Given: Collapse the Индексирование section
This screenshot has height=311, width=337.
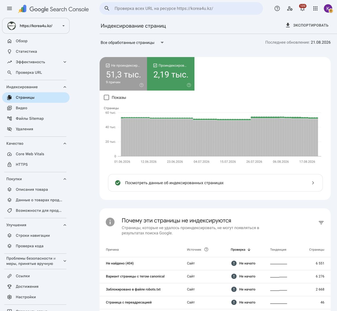Looking at the screenshot, I should [x=65, y=87].
